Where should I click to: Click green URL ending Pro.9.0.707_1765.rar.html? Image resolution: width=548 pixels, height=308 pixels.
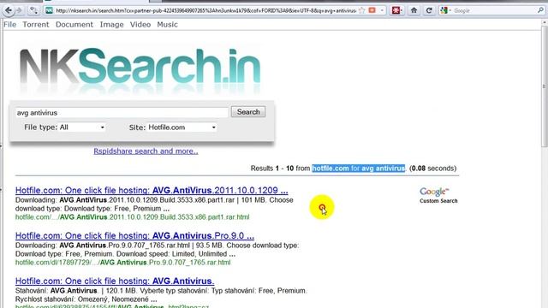pos(123,263)
